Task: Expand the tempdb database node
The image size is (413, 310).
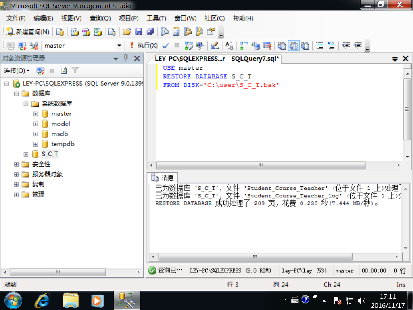Action: pos(35,144)
